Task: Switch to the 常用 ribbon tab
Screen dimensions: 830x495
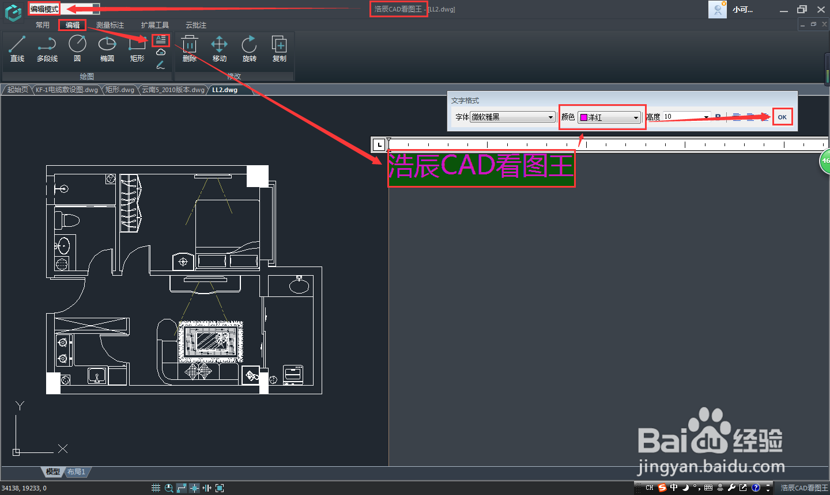Action: [x=43, y=25]
